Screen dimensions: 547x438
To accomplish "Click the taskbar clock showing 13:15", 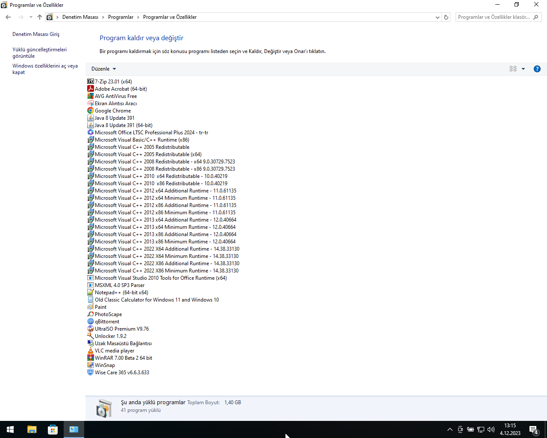I will (x=510, y=429).
